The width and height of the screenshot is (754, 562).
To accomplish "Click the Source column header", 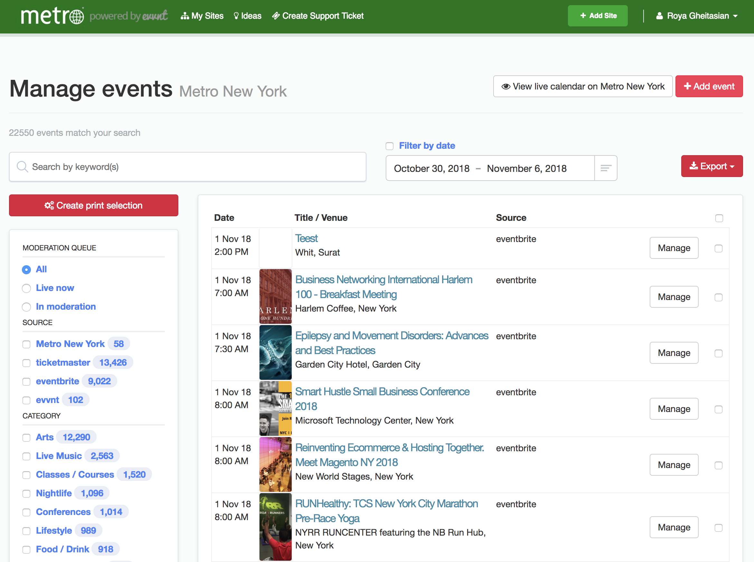I will (x=511, y=218).
